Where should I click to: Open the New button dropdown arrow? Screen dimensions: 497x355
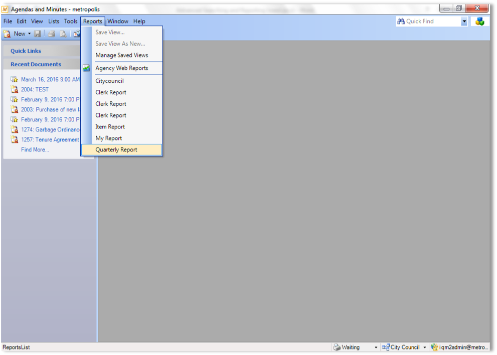tap(29, 34)
